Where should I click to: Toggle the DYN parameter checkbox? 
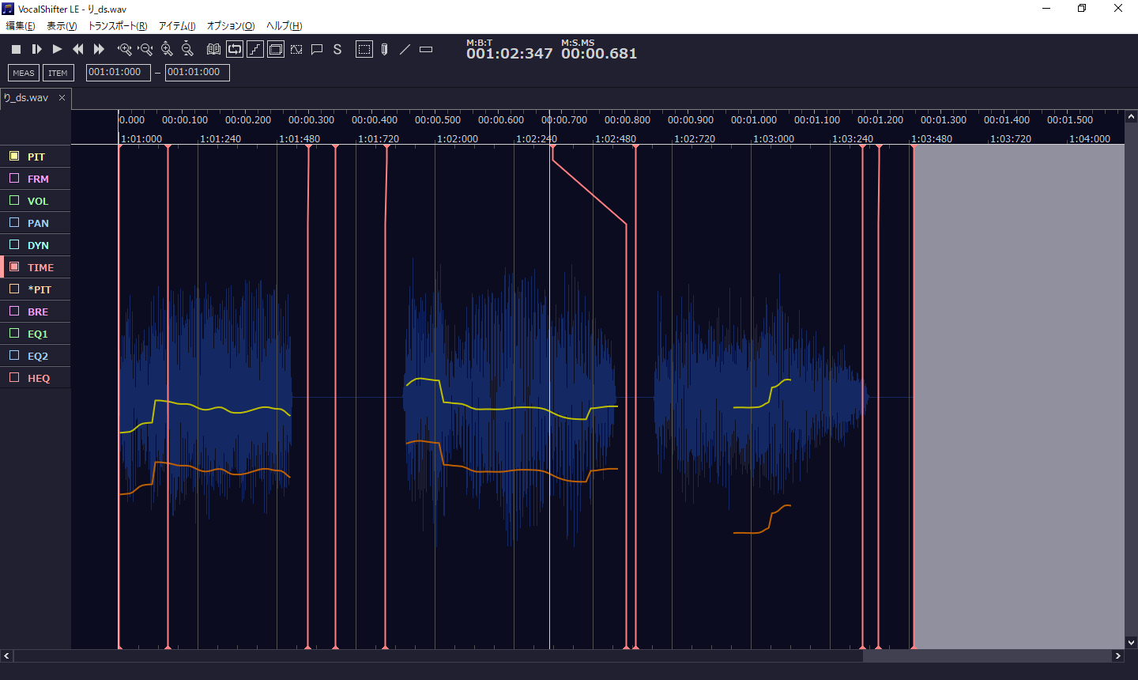coord(14,244)
